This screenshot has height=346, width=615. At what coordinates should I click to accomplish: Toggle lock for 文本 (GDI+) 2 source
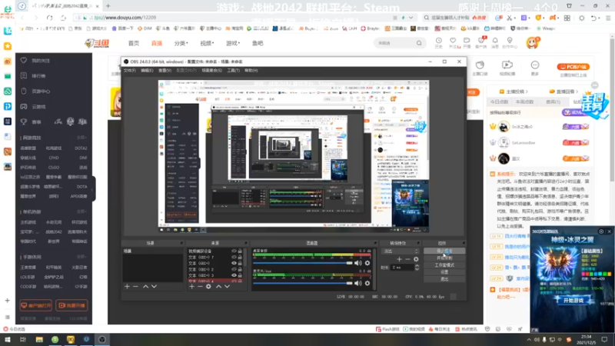(x=240, y=269)
